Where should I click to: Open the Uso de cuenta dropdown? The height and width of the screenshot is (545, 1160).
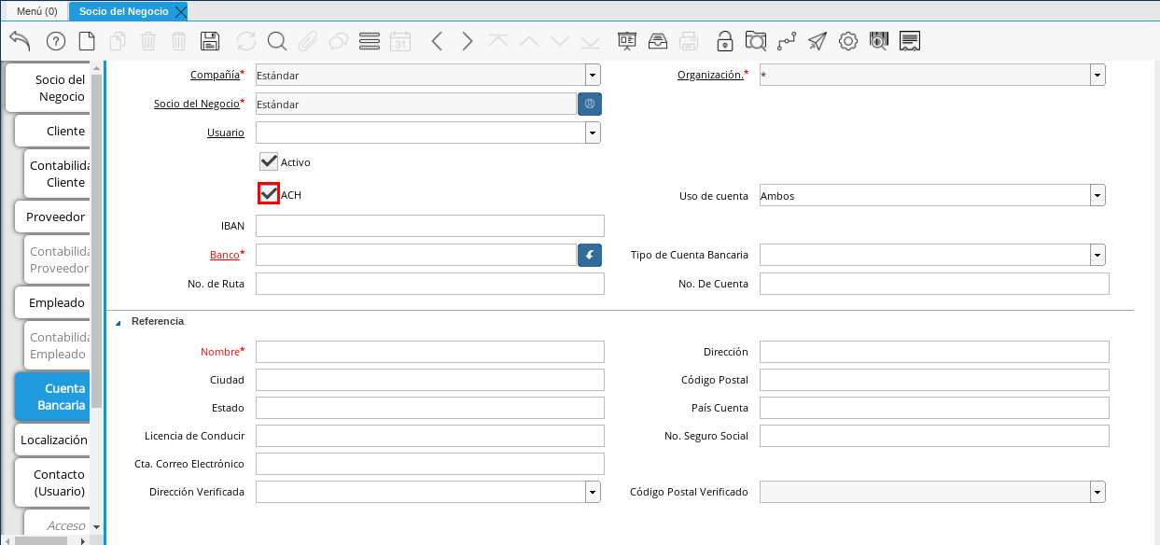point(1097,196)
